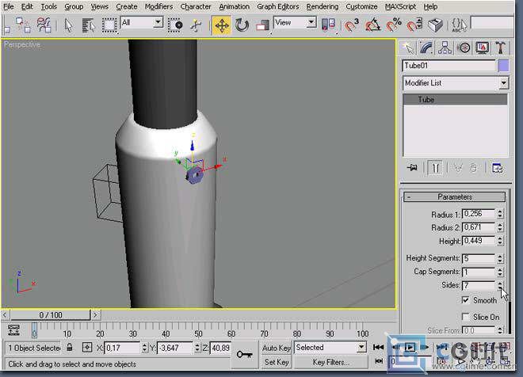The image size is (523, 377).
Task: Expand the Modifier List dropdown
Action: [504, 83]
